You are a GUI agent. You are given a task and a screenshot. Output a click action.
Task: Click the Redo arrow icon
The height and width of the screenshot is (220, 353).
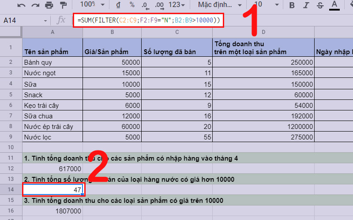tap(35, 5)
